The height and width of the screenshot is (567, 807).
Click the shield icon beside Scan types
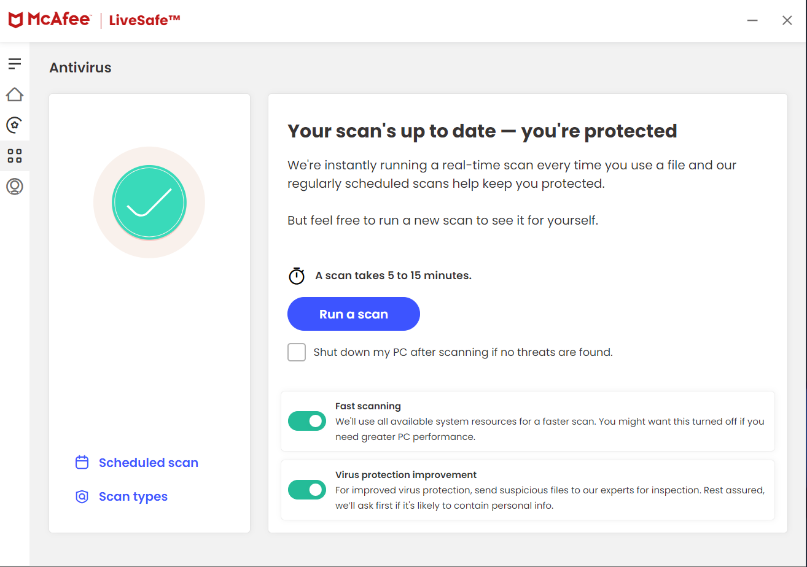click(x=82, y=496)
